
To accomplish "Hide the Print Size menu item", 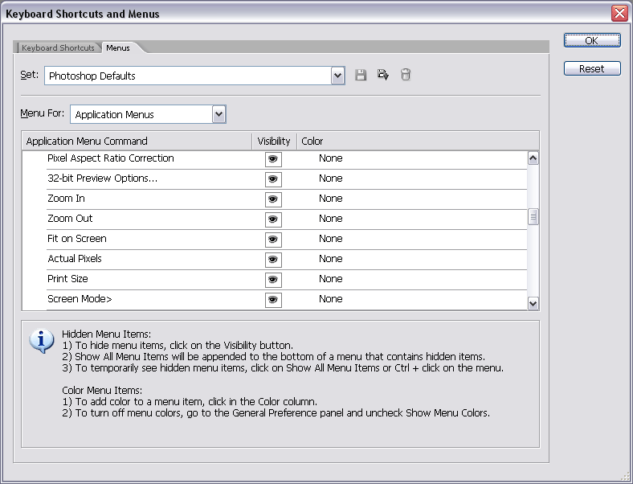I will click(x=273, y=280).
